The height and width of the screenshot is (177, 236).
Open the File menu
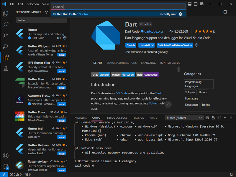coord(12,4)
